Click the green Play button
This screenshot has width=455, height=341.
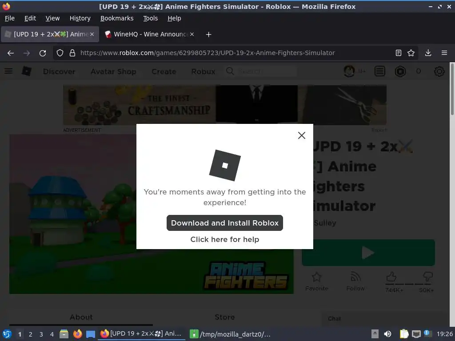coord(368,253)
